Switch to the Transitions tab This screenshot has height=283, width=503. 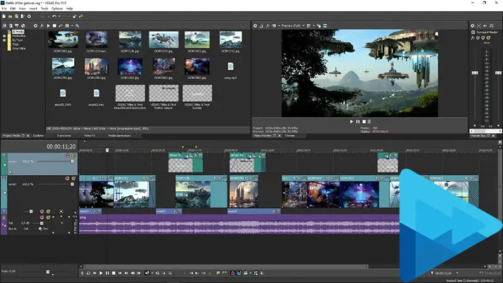click(x=64, y=135)
